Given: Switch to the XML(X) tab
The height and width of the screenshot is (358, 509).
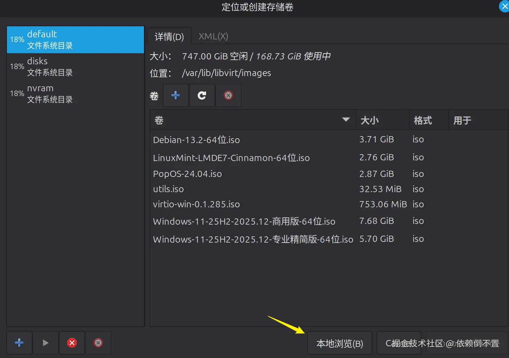Looking at the screenshot, I should (x=213, y=36).
